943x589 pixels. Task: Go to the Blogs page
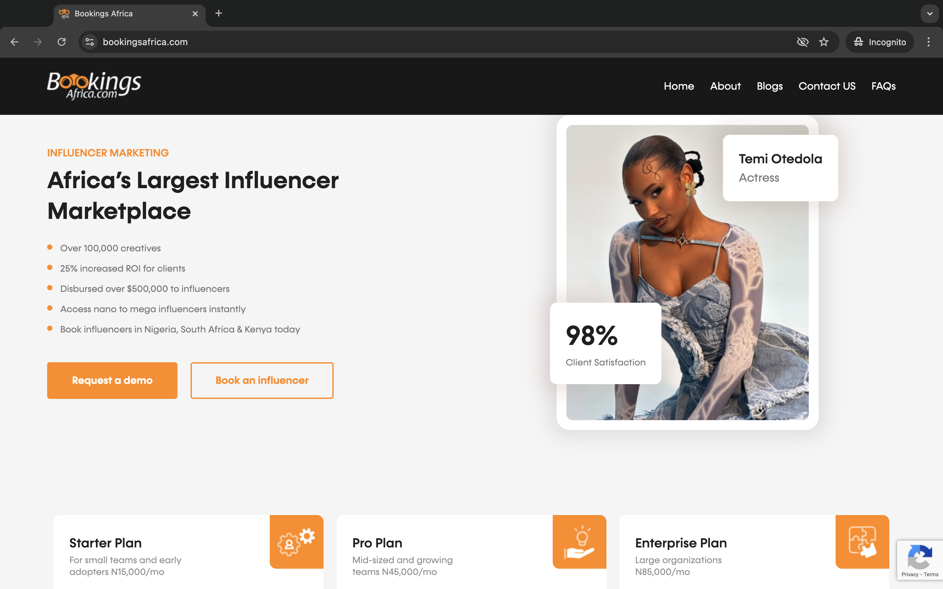769,86
